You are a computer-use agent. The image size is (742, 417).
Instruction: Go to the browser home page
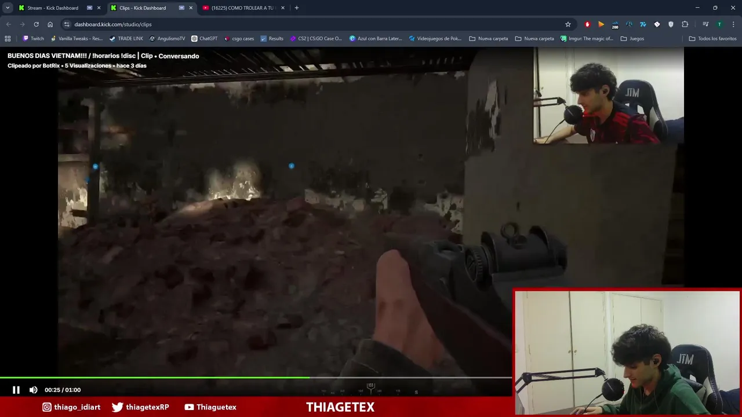[x=50, y=24]
